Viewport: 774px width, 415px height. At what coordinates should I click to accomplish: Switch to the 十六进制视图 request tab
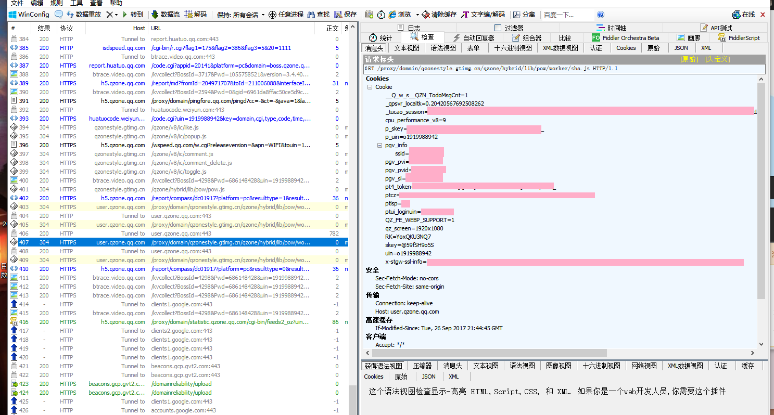click(x=513, y=48)
